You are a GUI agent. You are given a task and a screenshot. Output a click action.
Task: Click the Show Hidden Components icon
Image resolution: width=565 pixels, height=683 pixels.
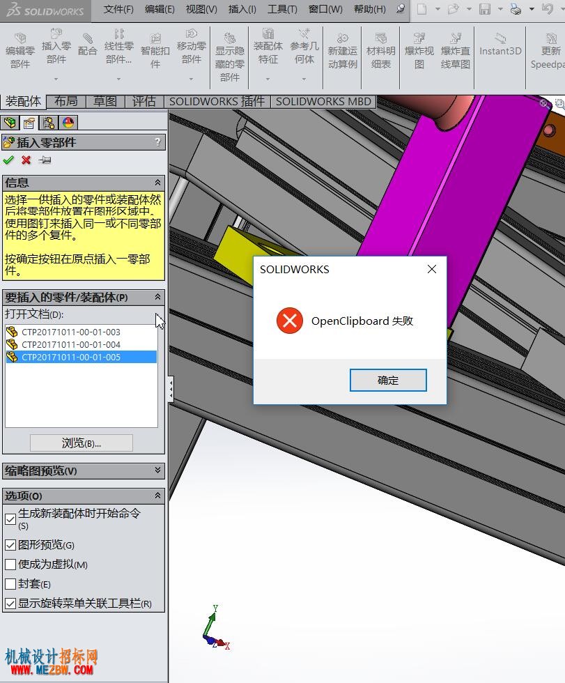[229, 38]
